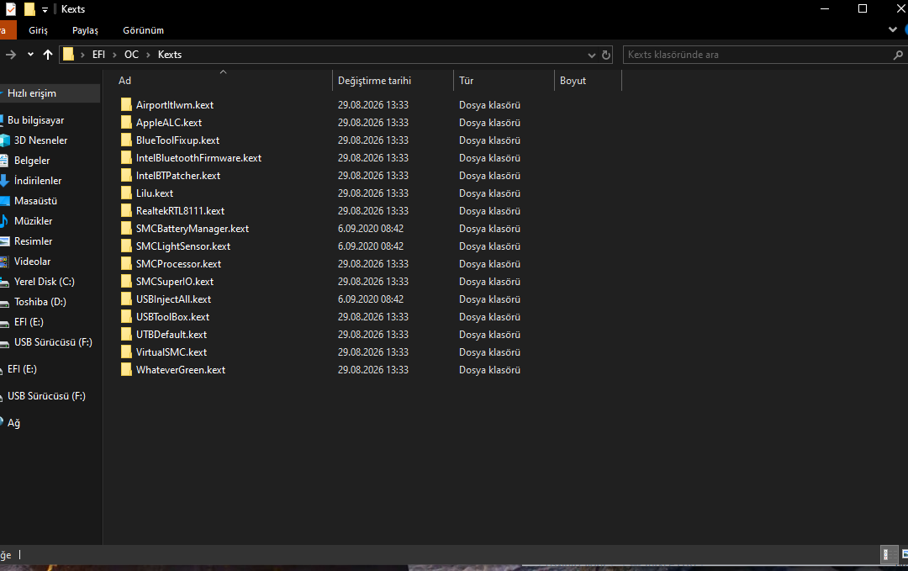Refresh the Kexts folder view
The height and width of the screenshot is (571, 908).
coord(606,55)
